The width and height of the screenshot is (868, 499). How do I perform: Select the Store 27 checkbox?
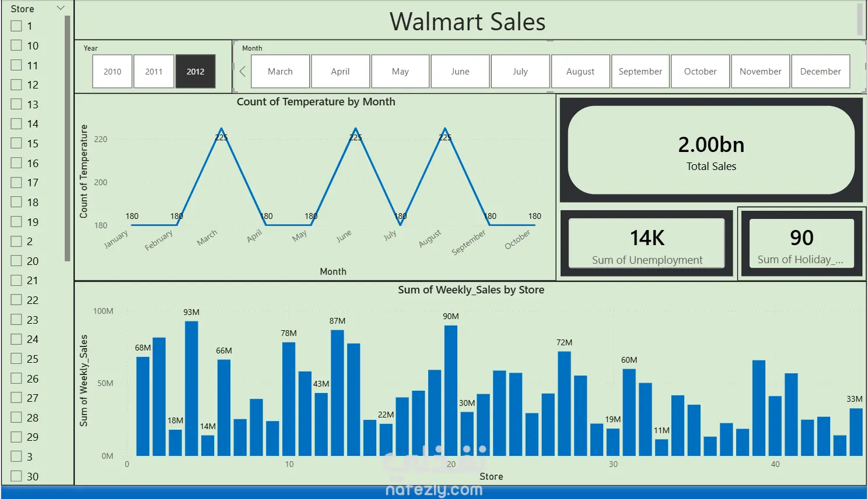(x=16, y=398)
